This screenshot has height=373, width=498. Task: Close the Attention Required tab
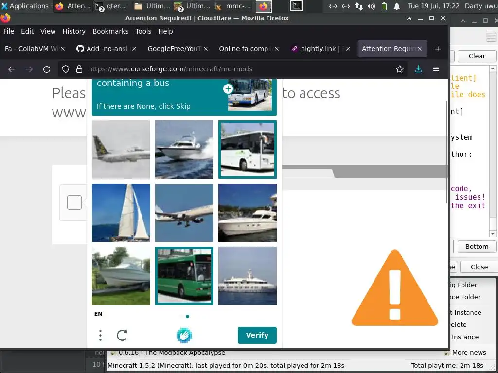click(420, 49)
